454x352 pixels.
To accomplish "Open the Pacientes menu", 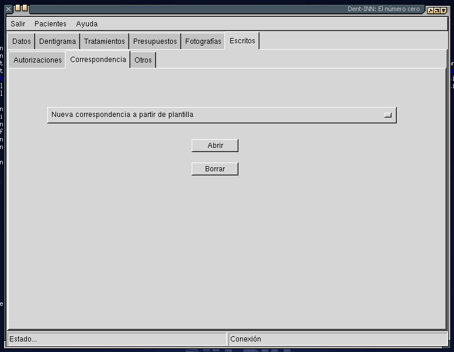I will click(x=50, y=24).
